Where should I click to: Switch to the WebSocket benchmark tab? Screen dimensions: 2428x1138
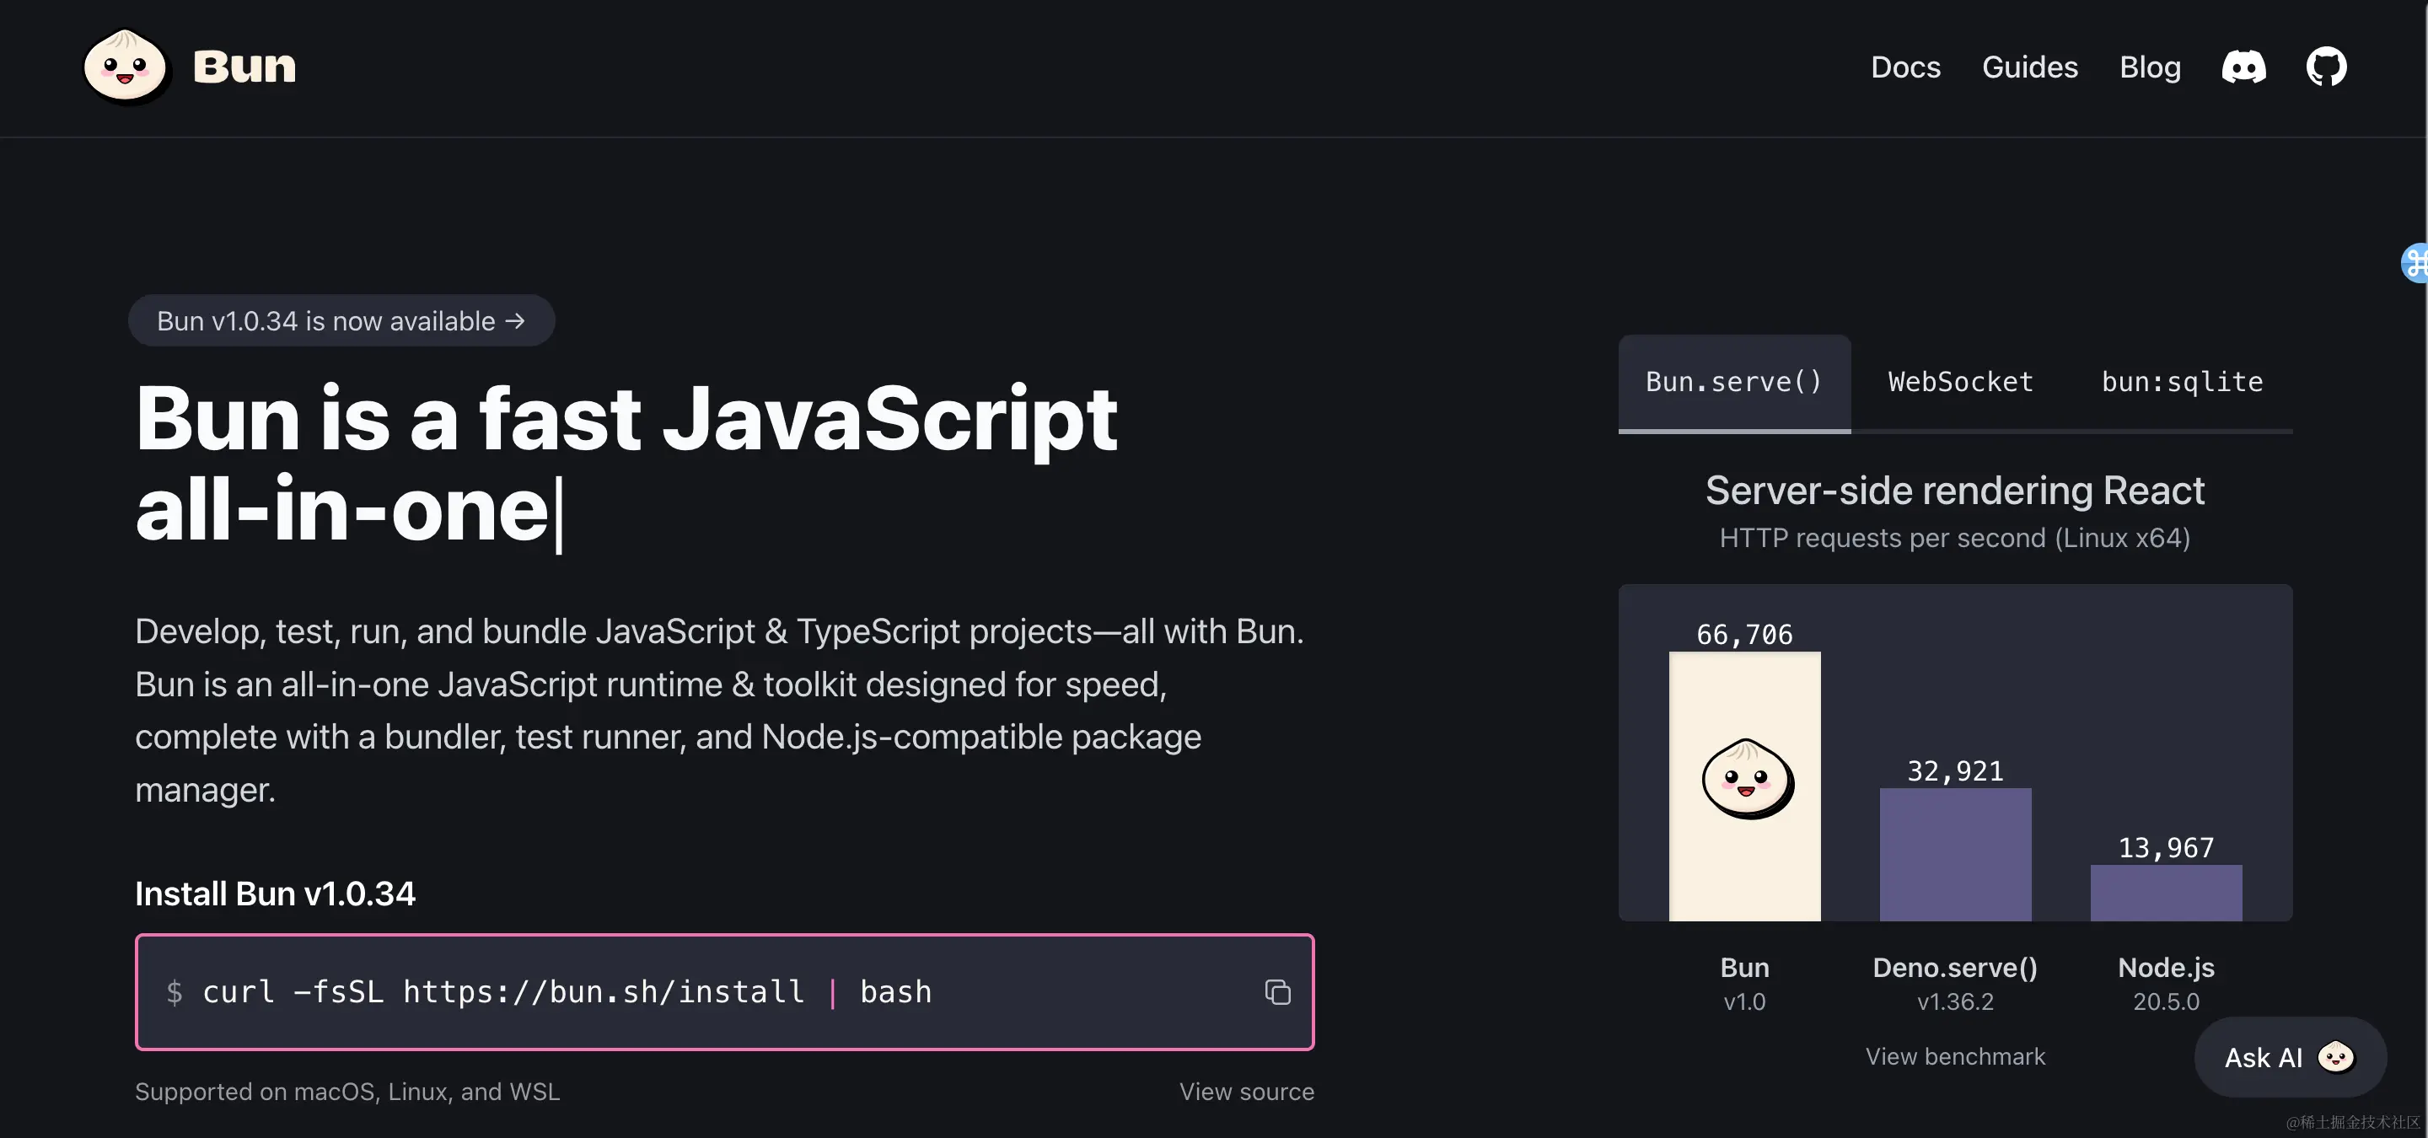click(1960, 383)
